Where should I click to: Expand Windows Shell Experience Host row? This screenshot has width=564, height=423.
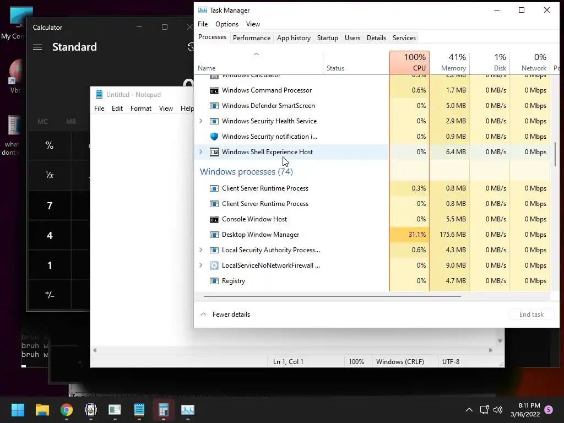coord(200,152)
